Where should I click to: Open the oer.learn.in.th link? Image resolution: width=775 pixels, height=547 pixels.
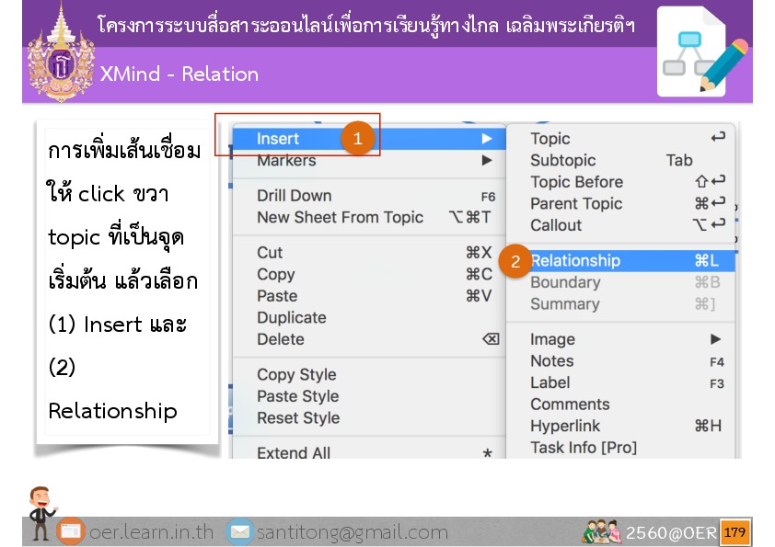[151, 532]
